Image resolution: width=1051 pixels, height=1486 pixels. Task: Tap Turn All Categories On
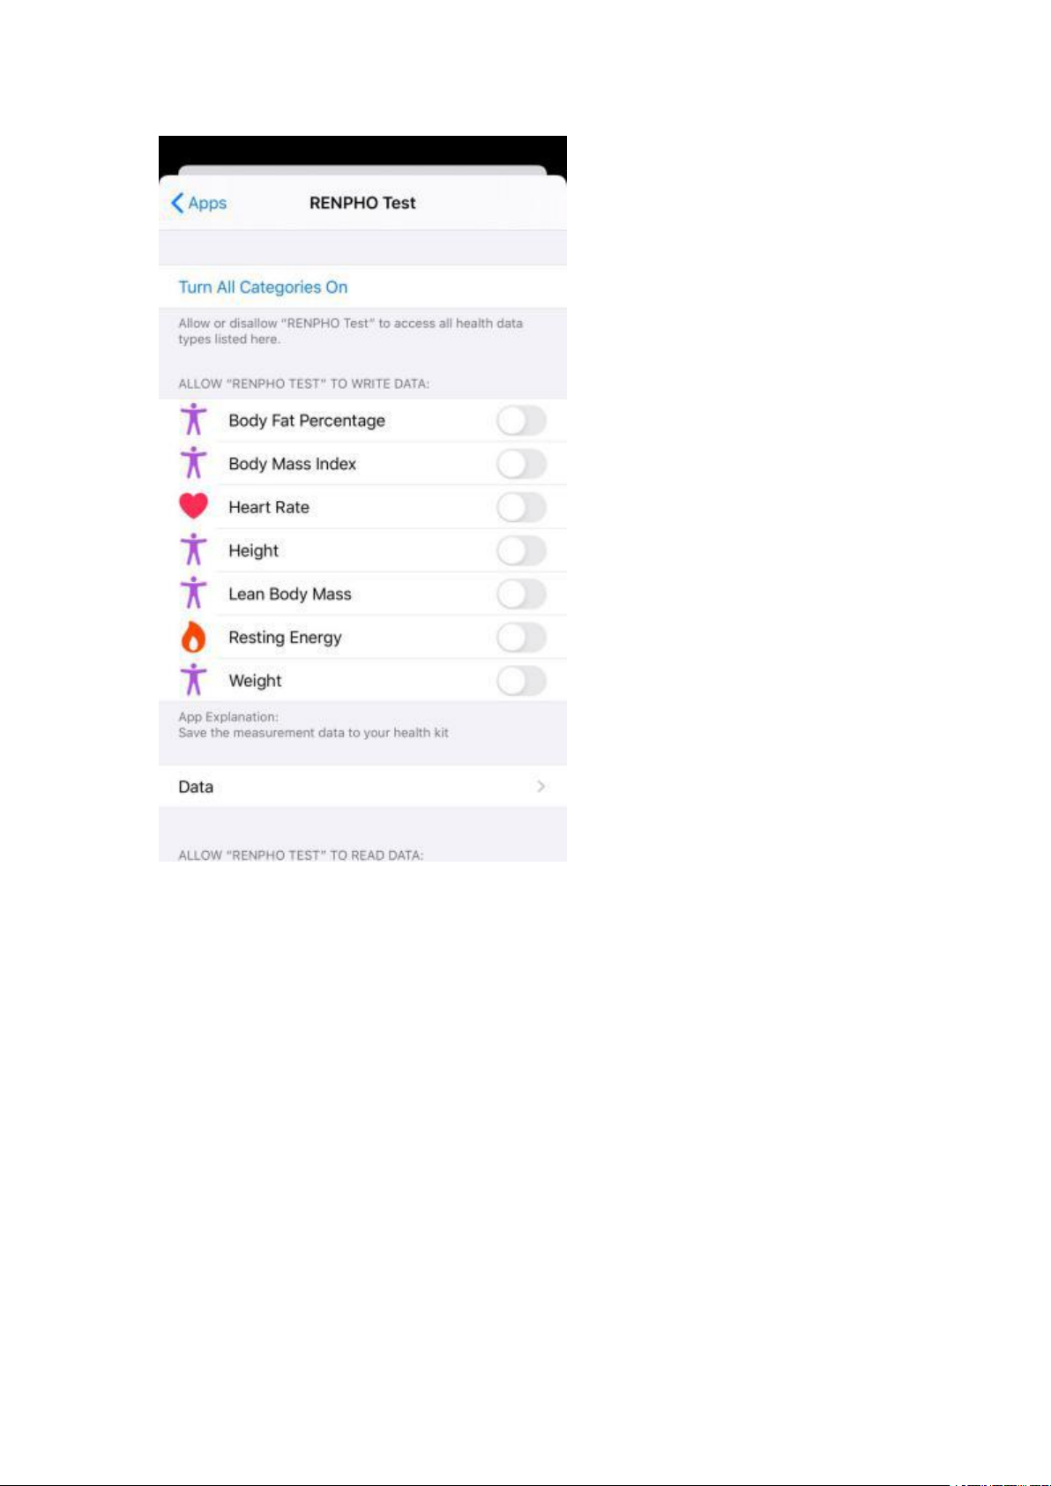(x=263, y=287)
